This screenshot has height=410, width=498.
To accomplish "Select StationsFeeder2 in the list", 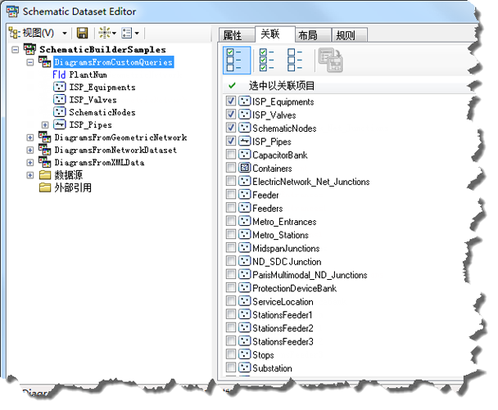I will pos(283,328).
